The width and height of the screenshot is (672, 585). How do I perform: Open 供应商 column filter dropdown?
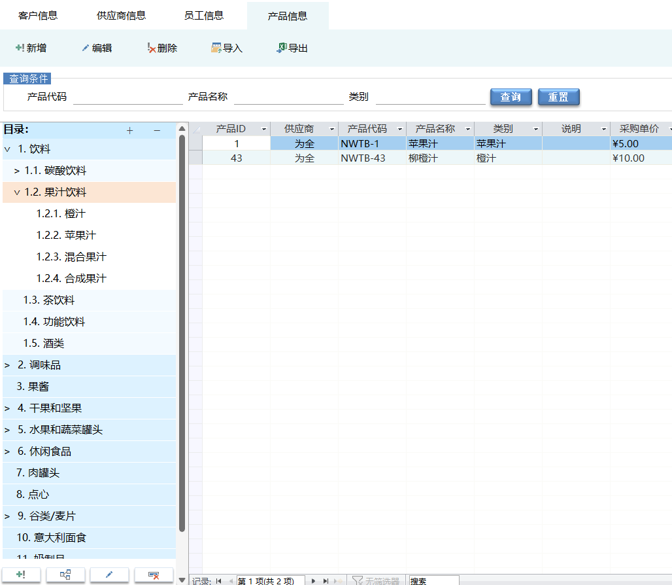[331, 130]
